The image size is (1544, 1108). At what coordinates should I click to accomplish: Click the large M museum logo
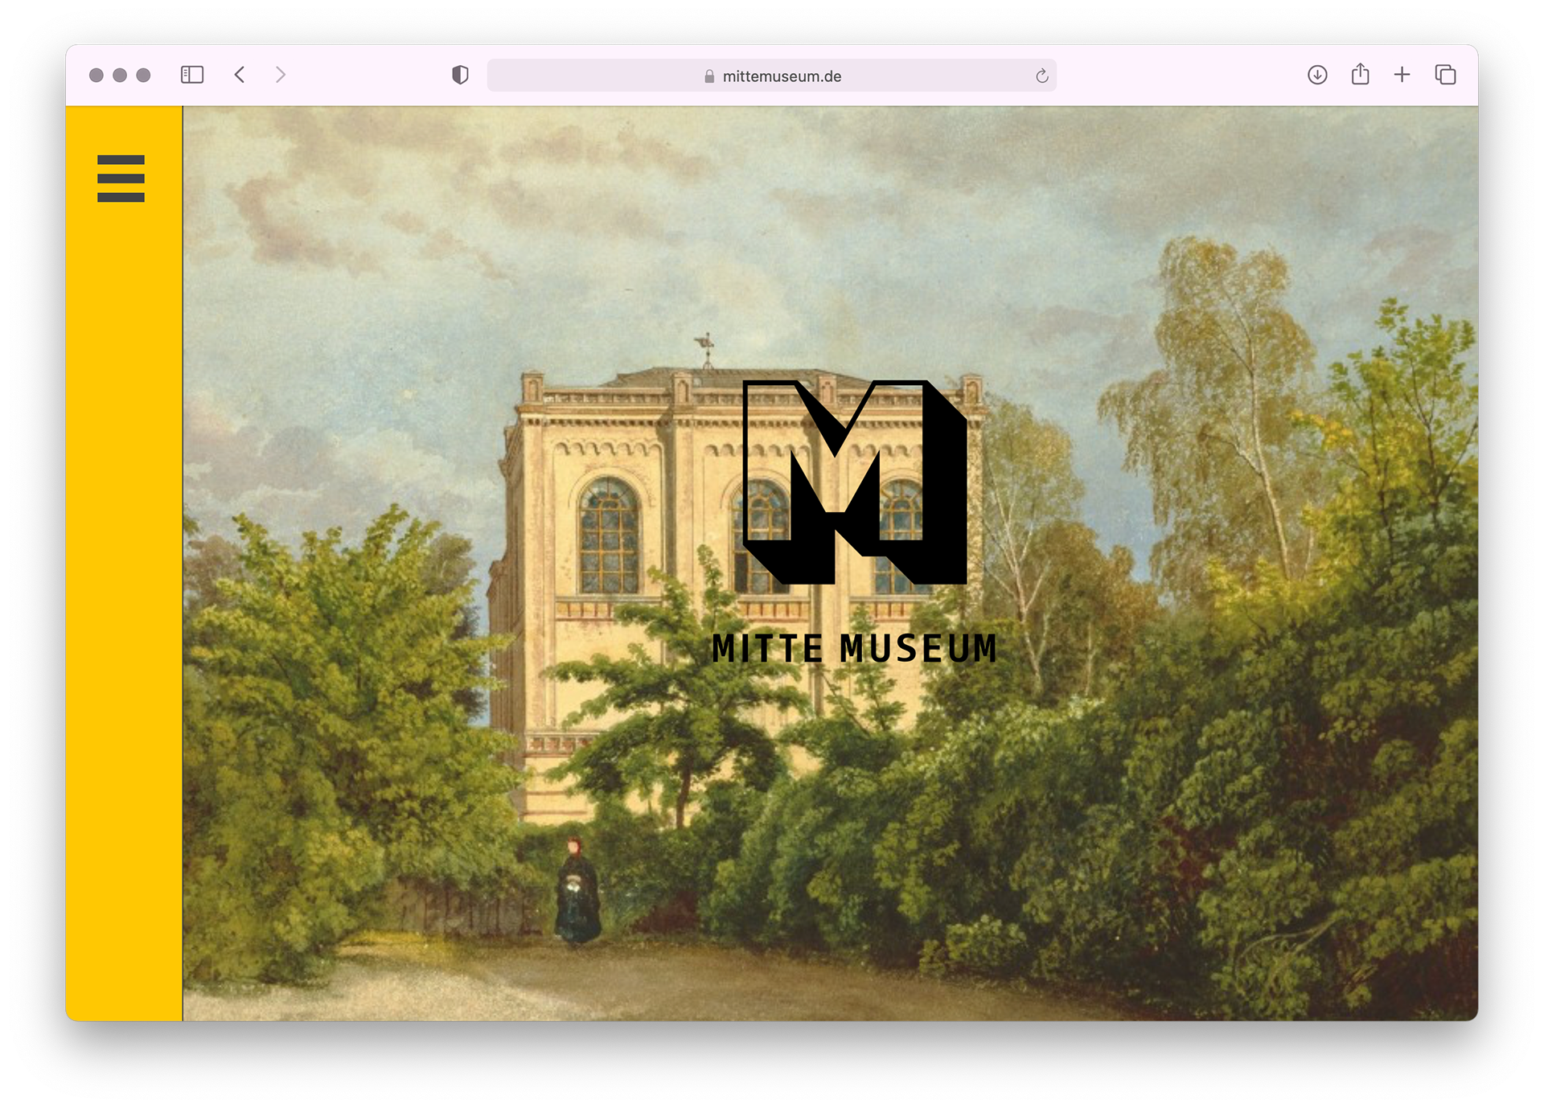[x=855, y=482]
